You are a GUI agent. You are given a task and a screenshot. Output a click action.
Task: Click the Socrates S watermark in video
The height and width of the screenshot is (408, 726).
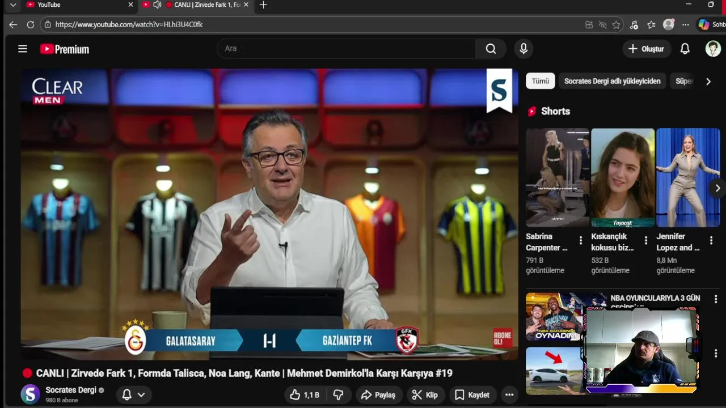click(499, 91)
